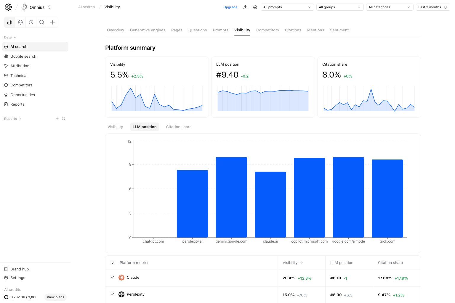Image resolution: width=455 pixels, height=303 pixels.
Task: Click the sidebar search magnifier icon
Action: 42,22
